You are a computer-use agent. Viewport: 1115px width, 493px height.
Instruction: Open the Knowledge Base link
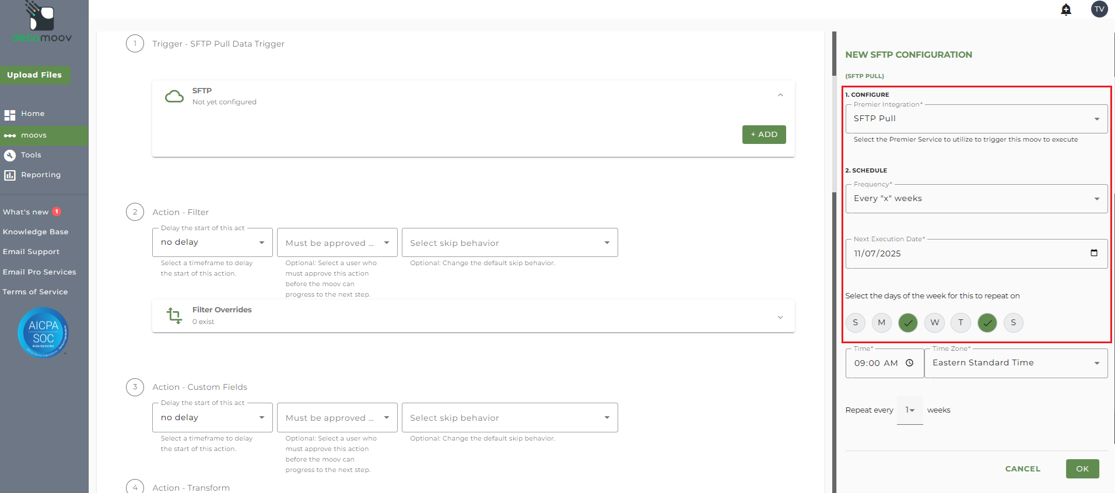tap(36, 232)
